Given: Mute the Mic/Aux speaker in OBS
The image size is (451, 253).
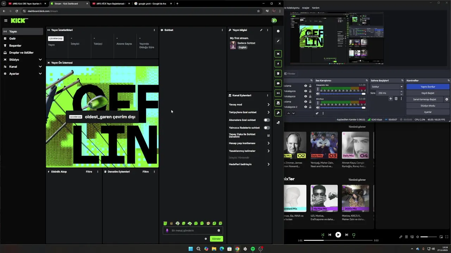Looking at the screenshot, I should (318, 108).
